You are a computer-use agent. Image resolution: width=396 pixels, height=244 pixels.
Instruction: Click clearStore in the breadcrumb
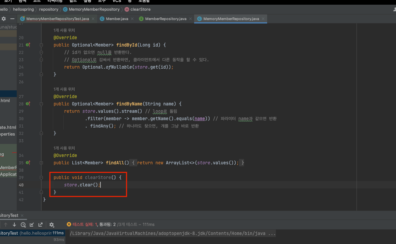[x=140, y=9]
